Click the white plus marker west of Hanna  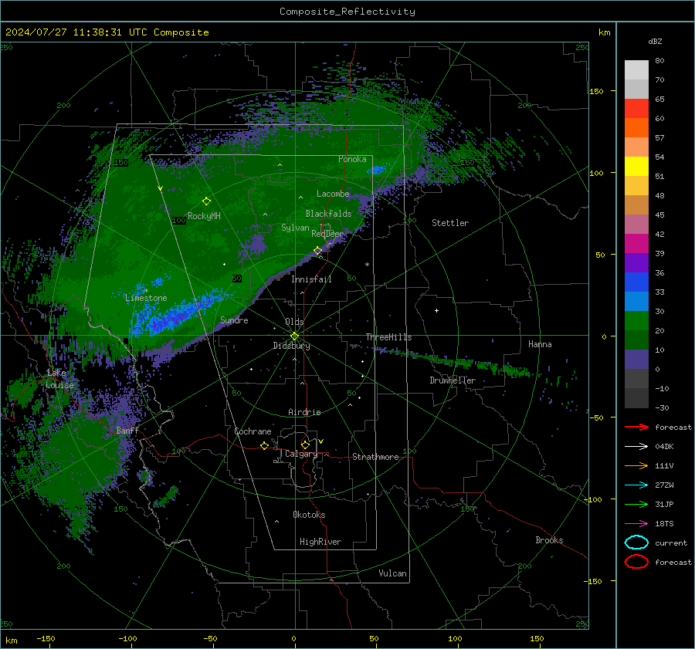coord(436,310)
